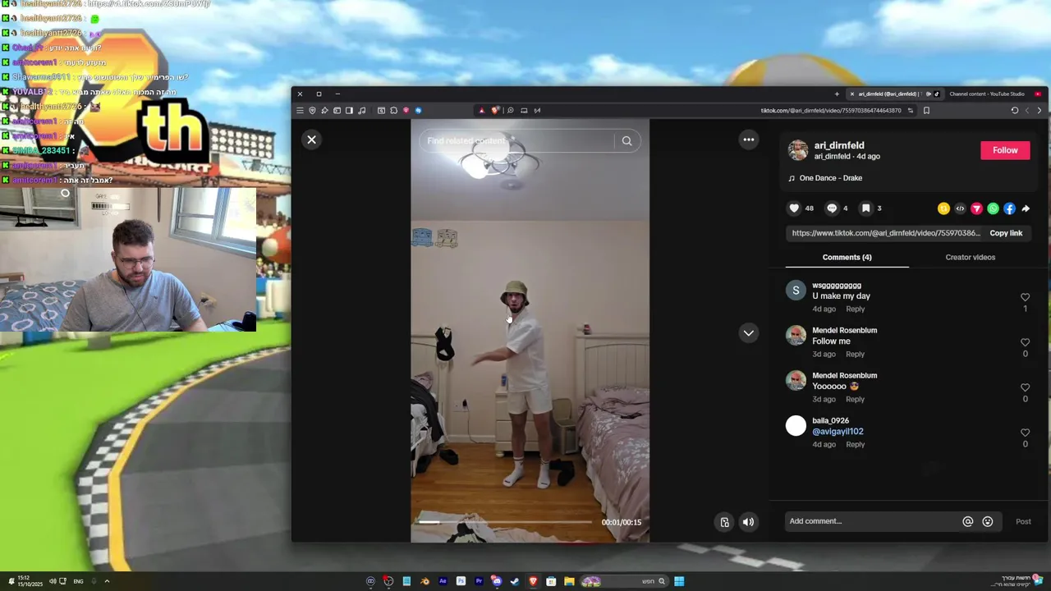Viewport: 1051px width, 591px height.
Task: Open Premiere Pro from the taskbar
Action: point(479,581)
